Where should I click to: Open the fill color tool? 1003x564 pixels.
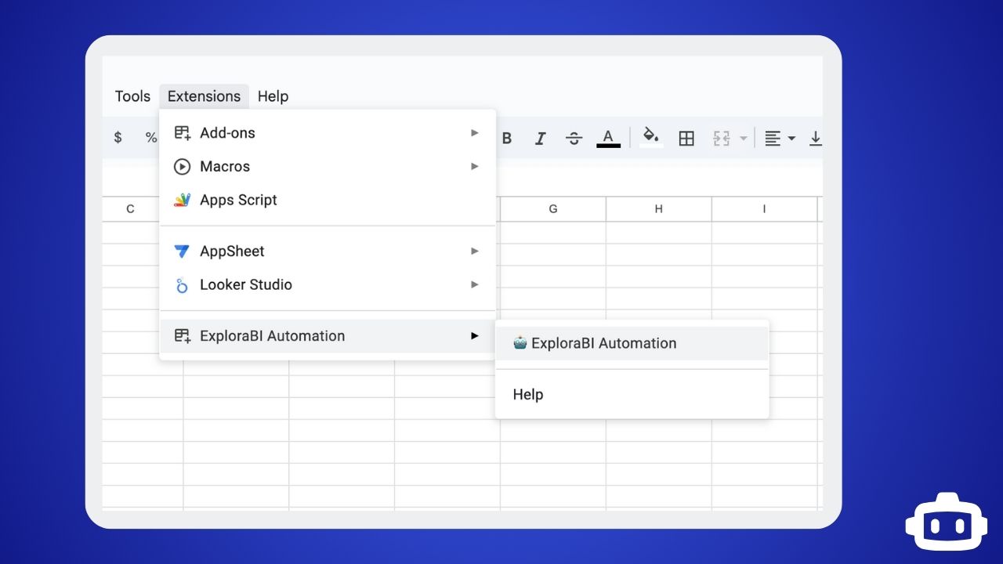651,138
